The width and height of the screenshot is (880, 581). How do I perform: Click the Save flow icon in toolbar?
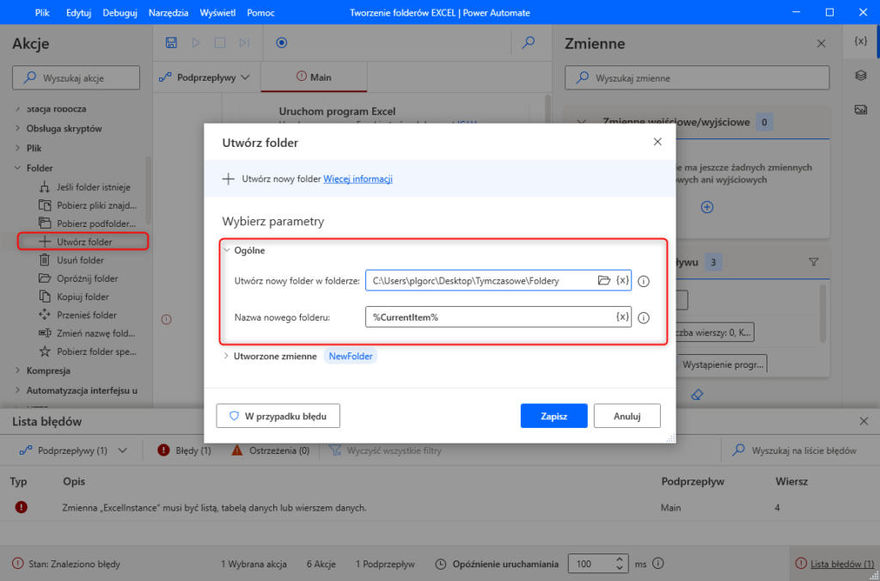(171, 43)
